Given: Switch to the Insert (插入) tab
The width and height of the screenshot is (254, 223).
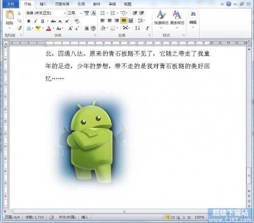Looking at the screenshot, I should [43, 4].
